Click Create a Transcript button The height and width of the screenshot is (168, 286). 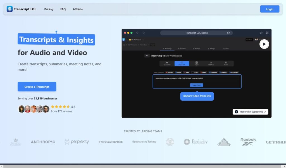[x=37, y=87]
